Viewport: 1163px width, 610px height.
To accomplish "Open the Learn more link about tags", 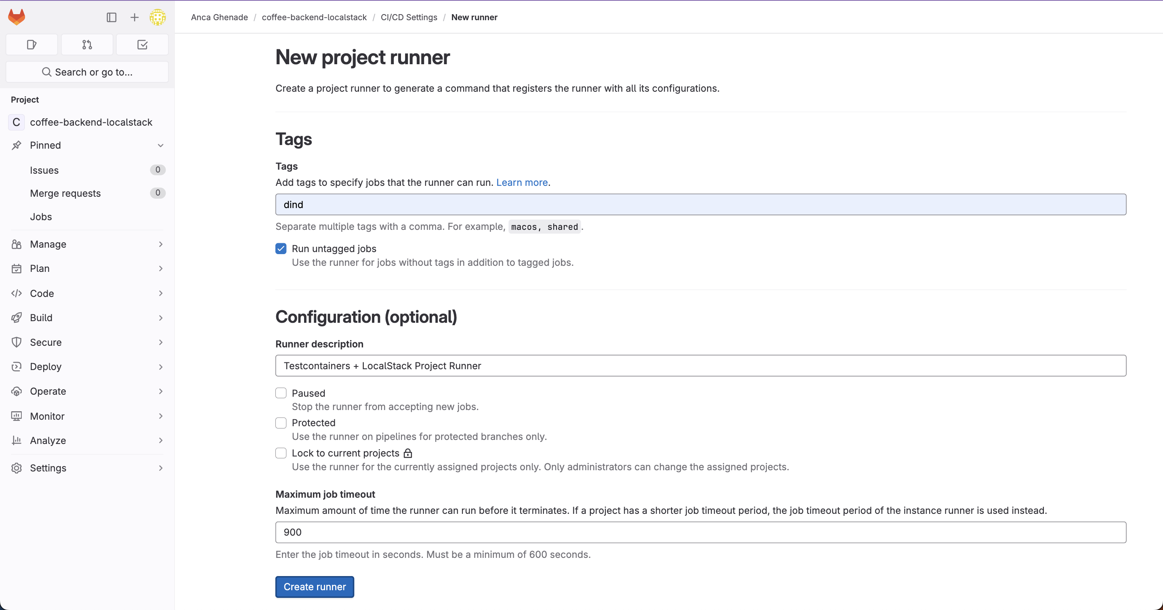I will point(521,183).
